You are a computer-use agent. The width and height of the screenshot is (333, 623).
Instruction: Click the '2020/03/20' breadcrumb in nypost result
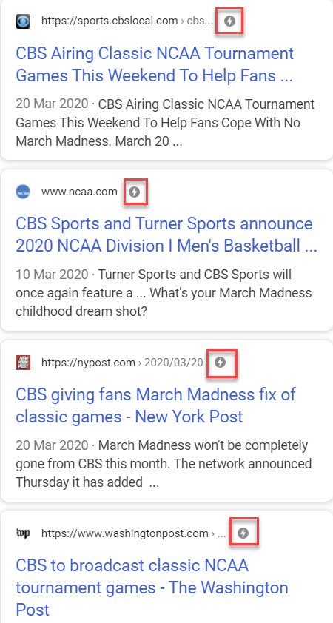[x=173, y=363]
